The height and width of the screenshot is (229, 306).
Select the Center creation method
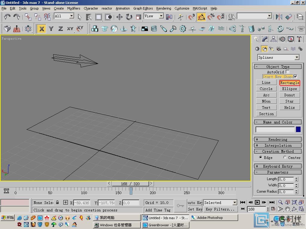[285, 157]
